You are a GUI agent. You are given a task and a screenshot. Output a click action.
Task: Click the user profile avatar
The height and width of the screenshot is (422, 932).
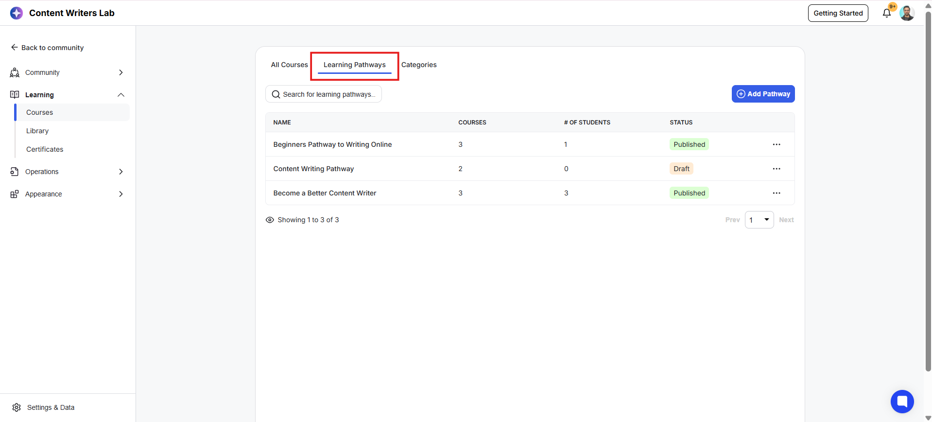pyautogui.click(x=907, y=13)
